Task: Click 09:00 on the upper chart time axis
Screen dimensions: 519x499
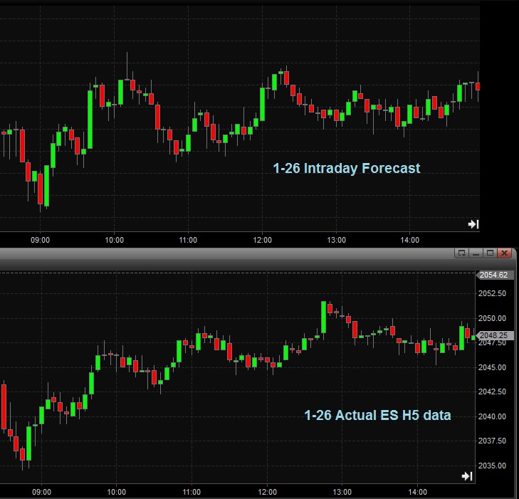Action: pyautogui.click(x=40, y=240)
